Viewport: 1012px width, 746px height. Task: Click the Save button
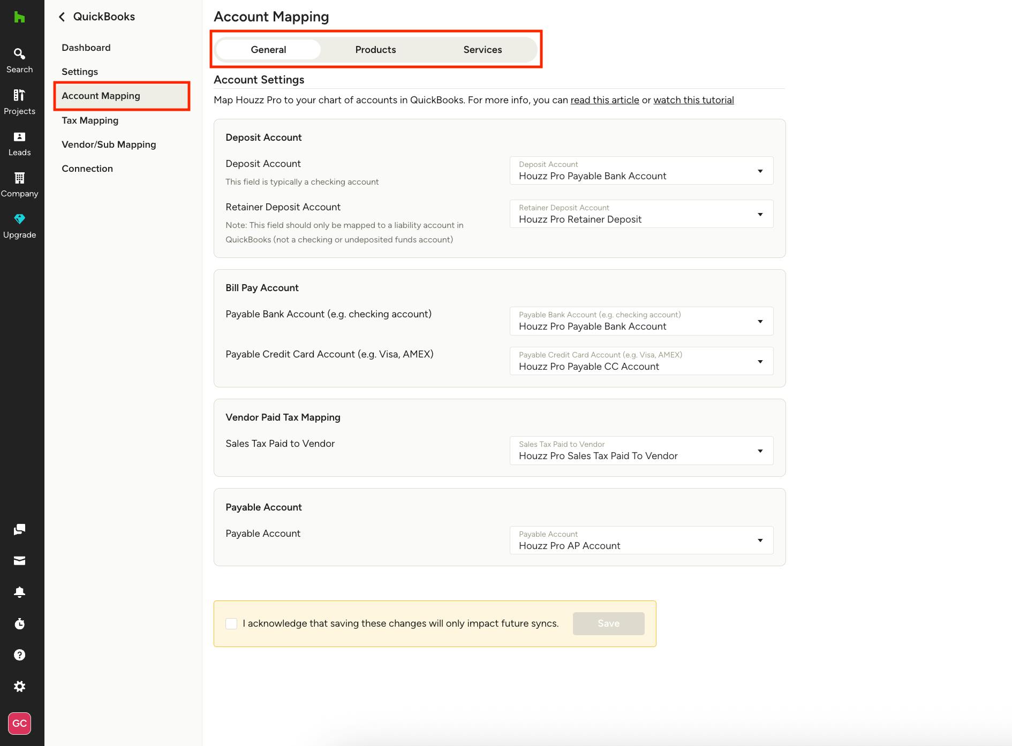click(608, 623)
